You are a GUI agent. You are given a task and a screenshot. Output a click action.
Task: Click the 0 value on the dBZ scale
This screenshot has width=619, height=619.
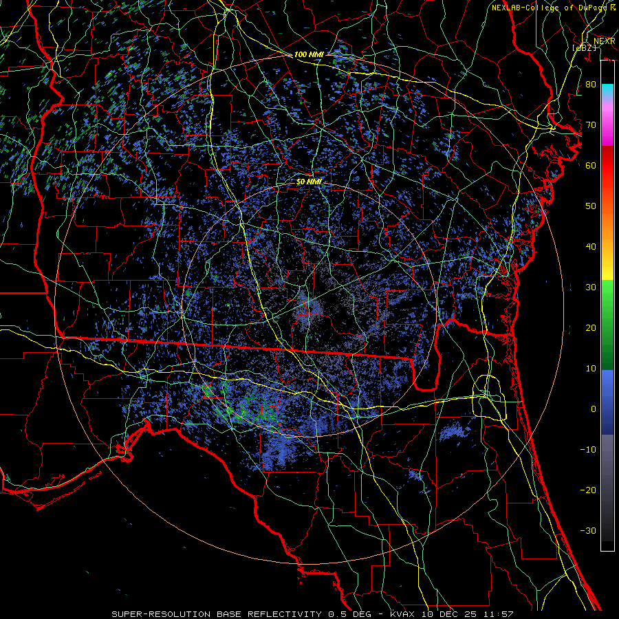(594, 409)
